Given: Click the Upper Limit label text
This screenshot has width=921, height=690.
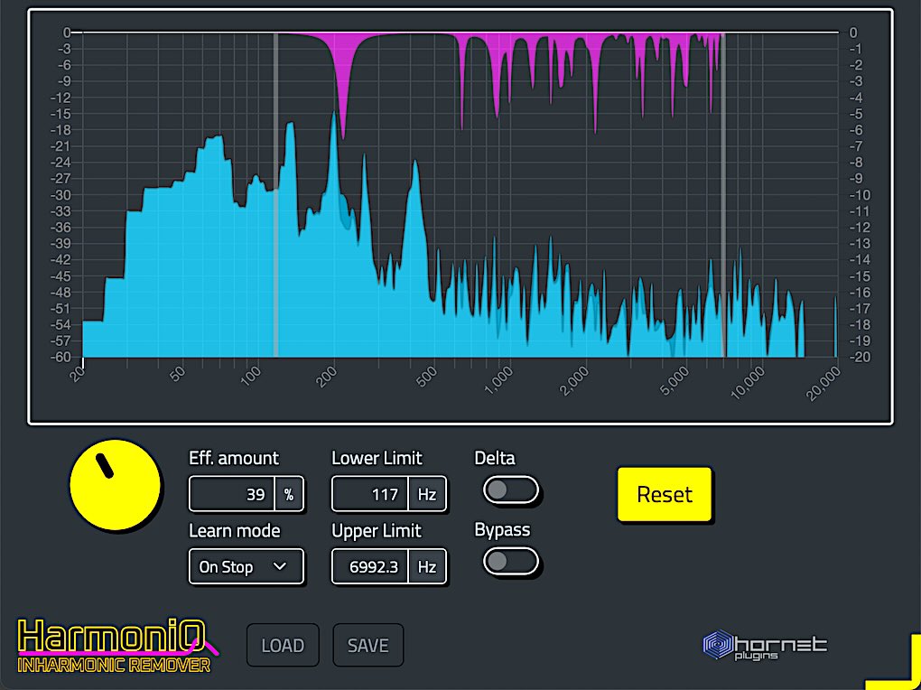Looking at the screenshot, I should pos(377,531).
